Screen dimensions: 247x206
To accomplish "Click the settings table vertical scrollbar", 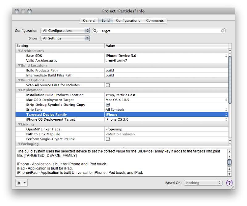I will pyautogui.click(x=230, y=93).
